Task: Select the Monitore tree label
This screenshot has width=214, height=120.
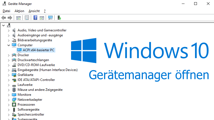Action: (25, 95)
